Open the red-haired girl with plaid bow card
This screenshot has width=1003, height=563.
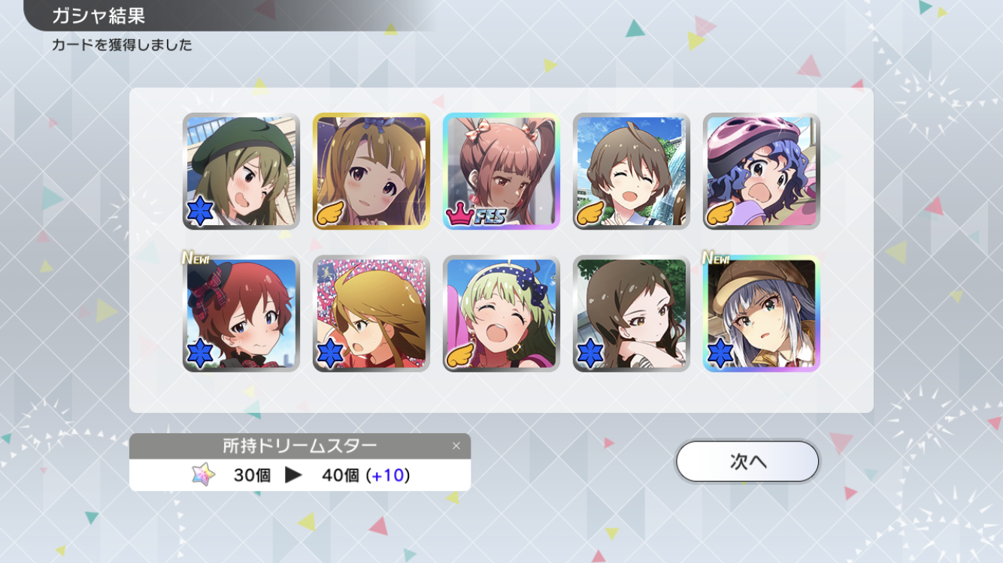[241, 314]
